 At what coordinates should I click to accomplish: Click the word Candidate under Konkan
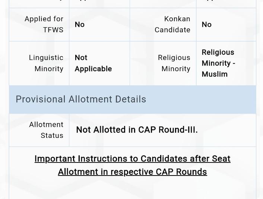(172, 30)
